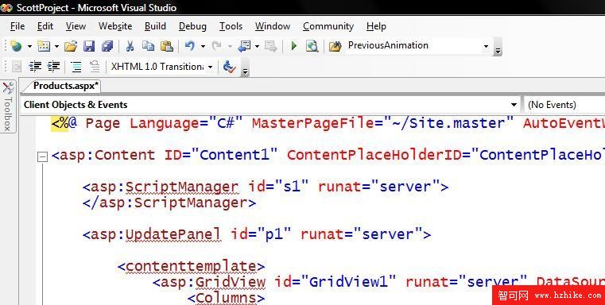Click the contenttemplate tag text
This screenshot has width=605, height=305.
[x=192, y=266]
